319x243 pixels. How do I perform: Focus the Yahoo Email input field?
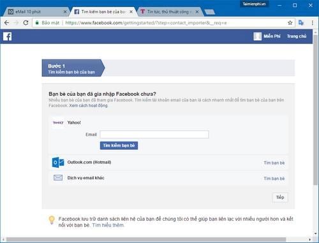click(x=154, y=135)
